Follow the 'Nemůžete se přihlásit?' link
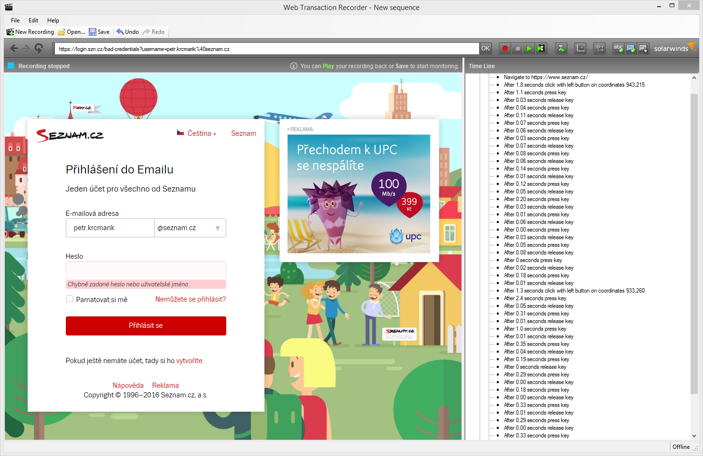Screen dimensions: 703x456 tap(190, 299)
